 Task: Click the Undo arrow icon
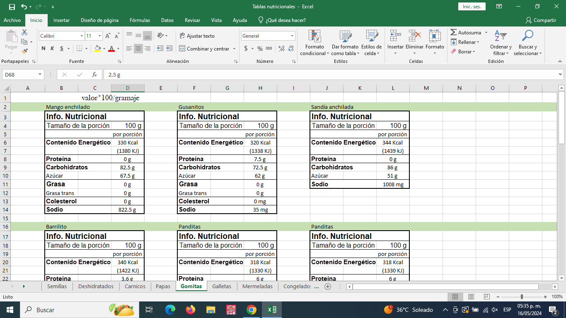tap(24, 7)
